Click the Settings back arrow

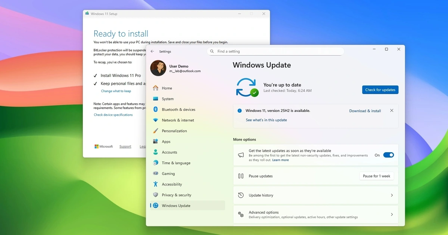(x=152, y=51)
